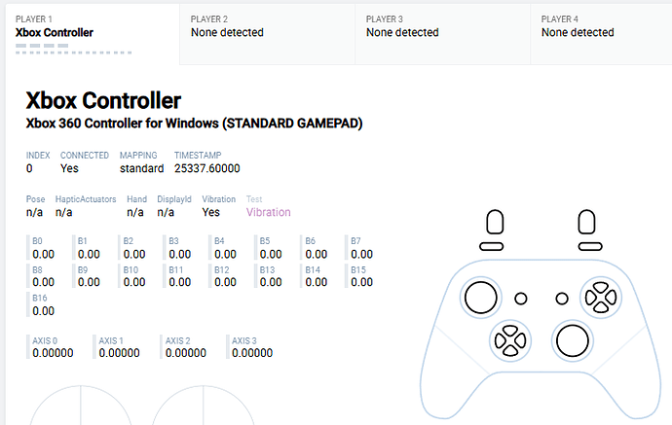This screenshot has width=672, height=425.
Task: Click the left bumper on controller diagram
Action: 492,246
